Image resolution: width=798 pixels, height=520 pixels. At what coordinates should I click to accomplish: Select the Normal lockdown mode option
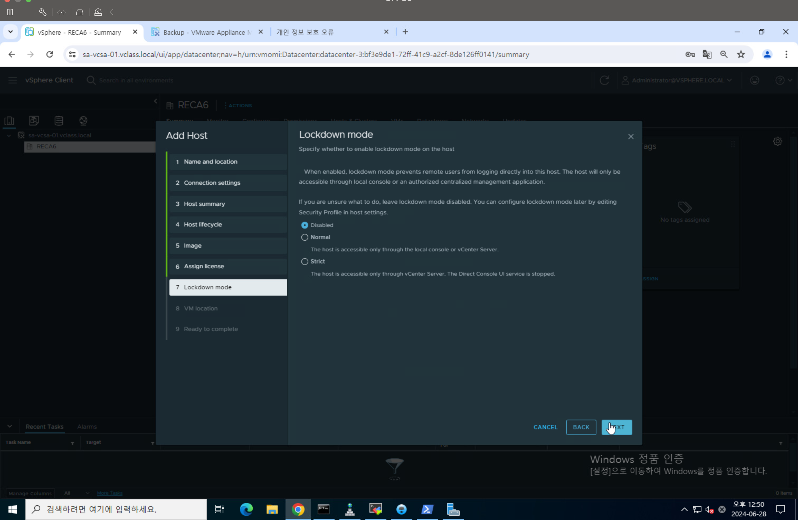pos(305,237)
